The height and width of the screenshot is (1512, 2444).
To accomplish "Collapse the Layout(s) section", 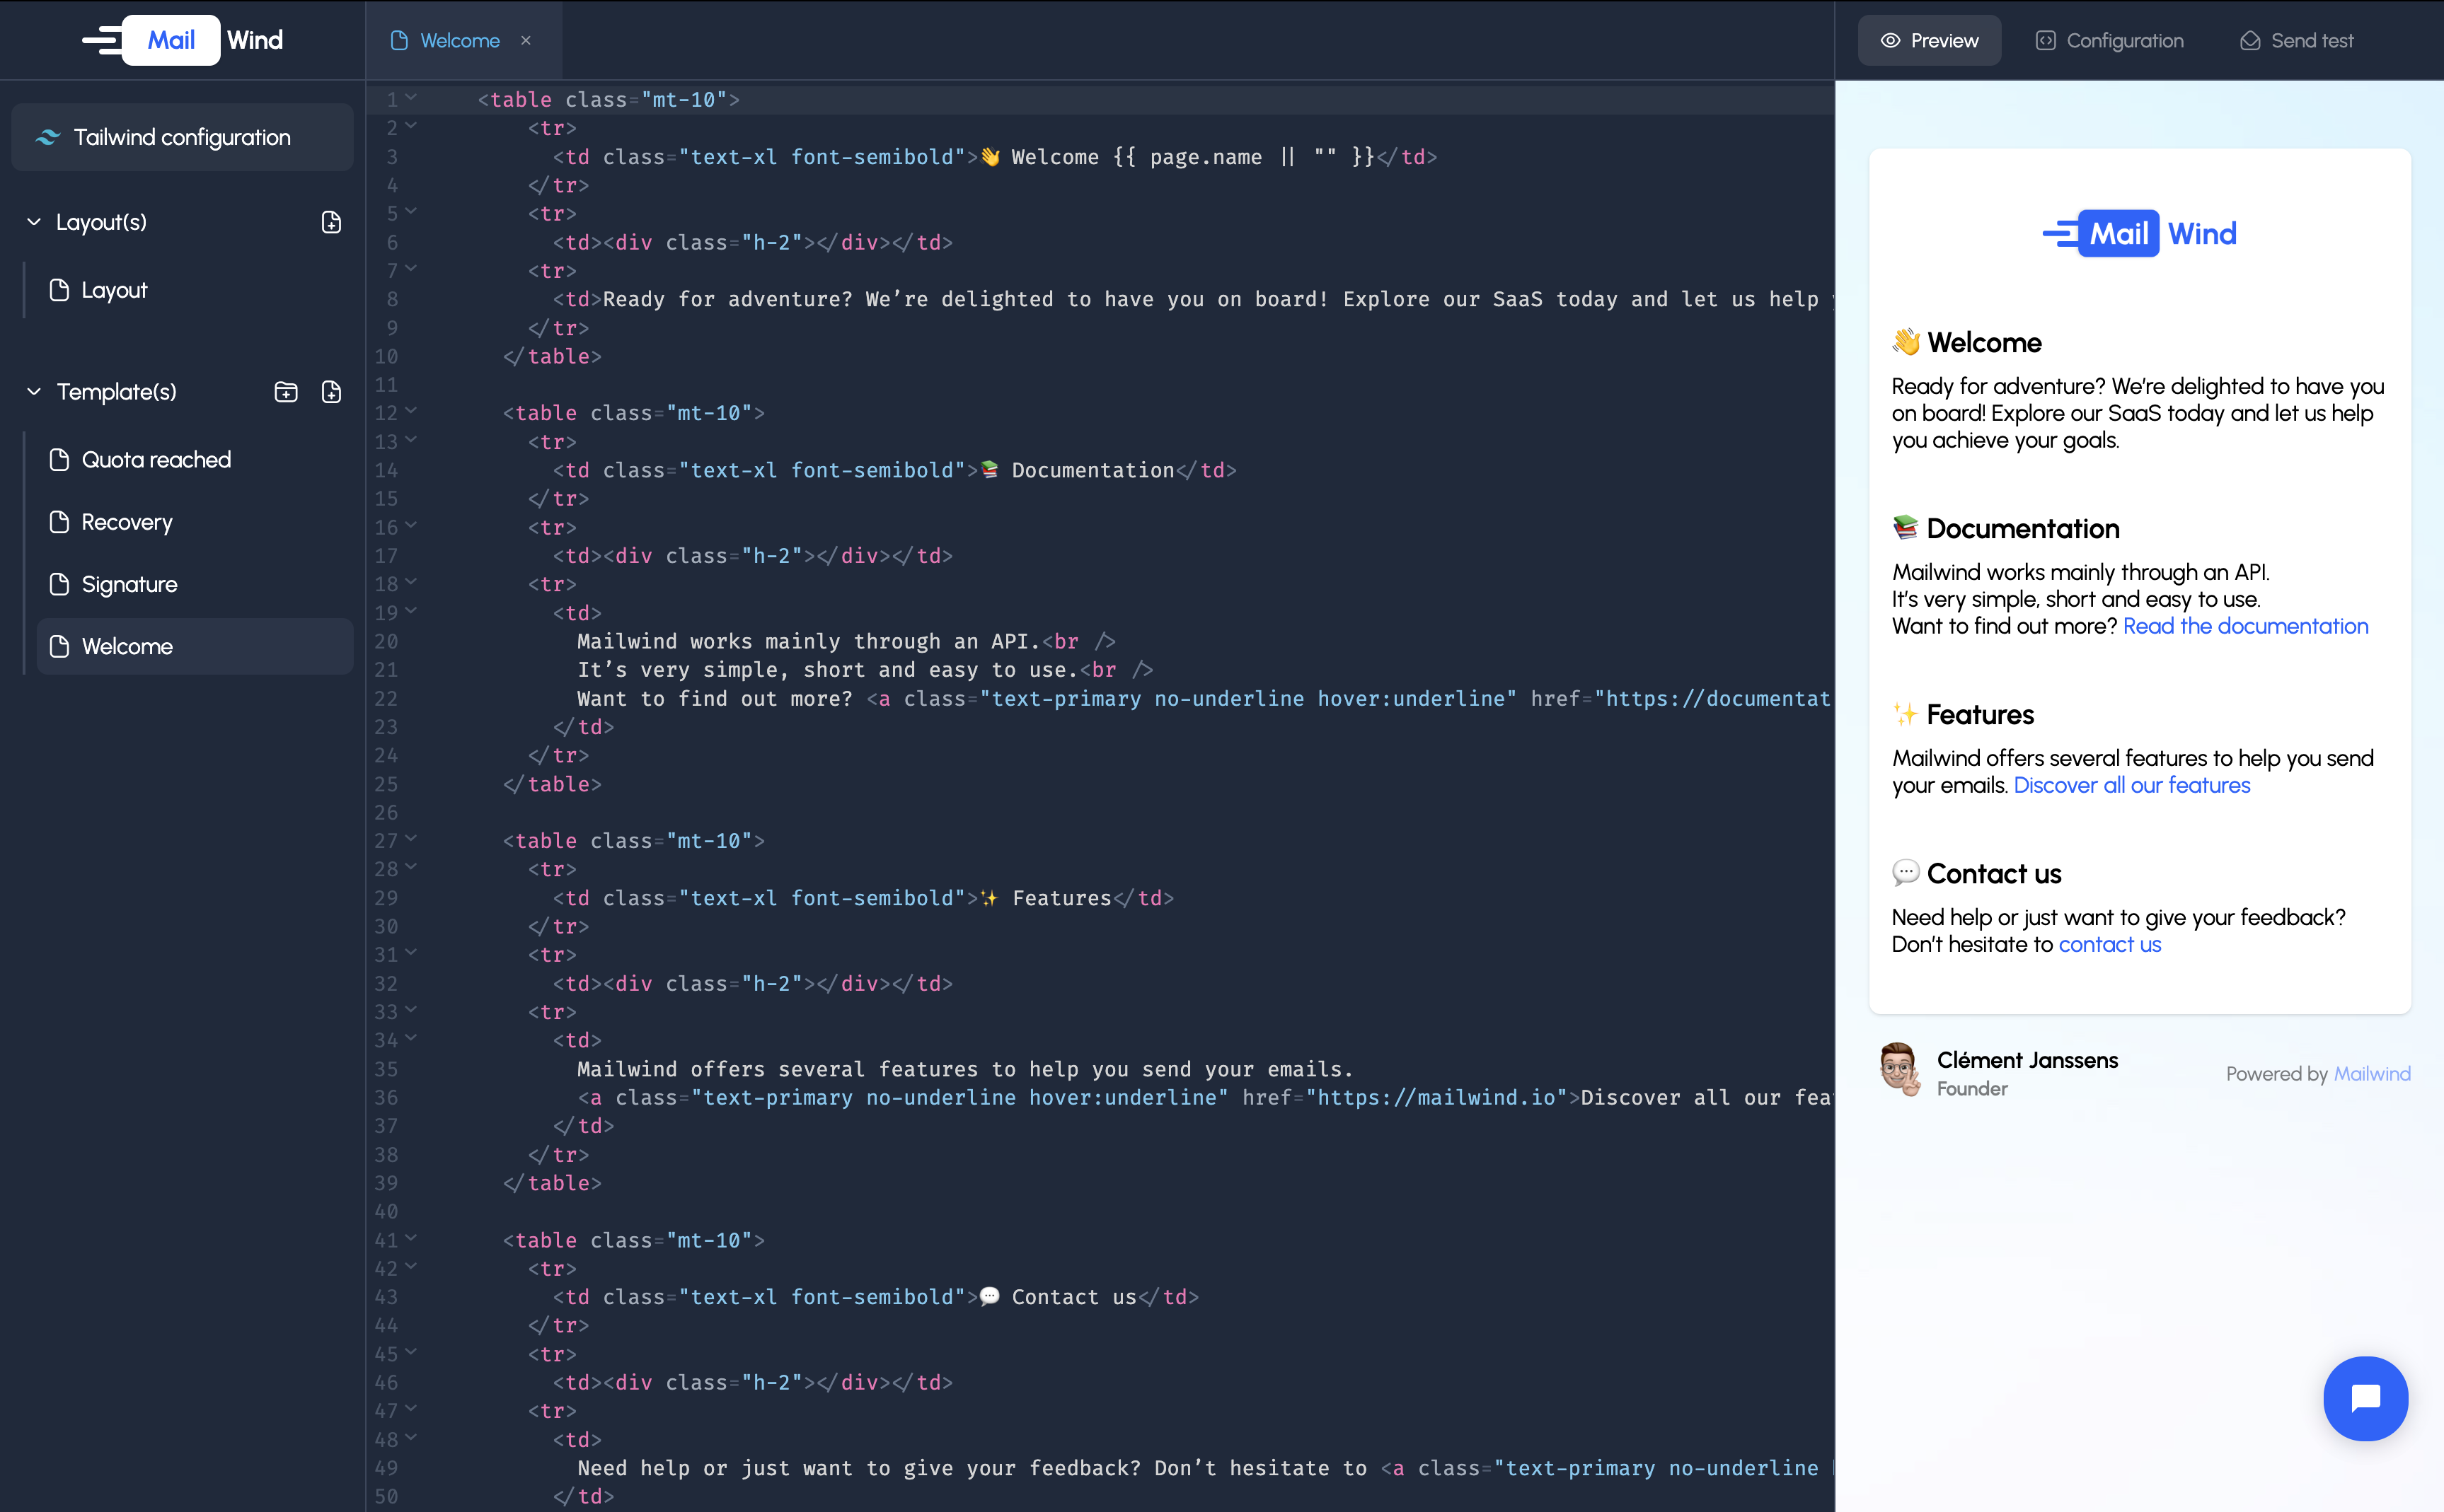I will click(34, 222).
